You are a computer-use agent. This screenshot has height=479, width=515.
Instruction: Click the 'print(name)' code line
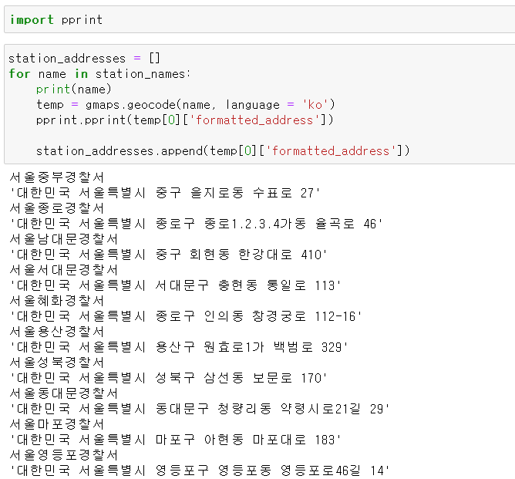coord(74,89)
